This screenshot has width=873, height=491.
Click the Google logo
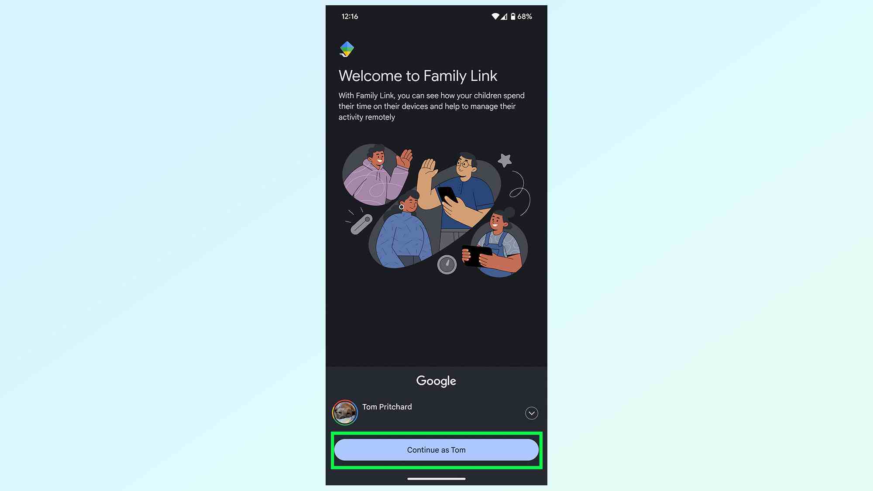[x=436, y=381]
